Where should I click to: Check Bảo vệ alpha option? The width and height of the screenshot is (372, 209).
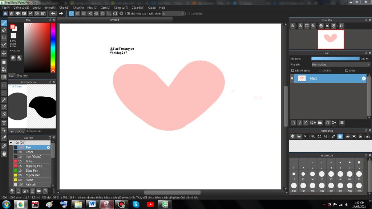point(293,71)
